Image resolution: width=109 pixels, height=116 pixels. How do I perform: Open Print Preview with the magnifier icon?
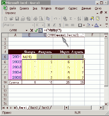pyautogui.click(x=41, y=19)
